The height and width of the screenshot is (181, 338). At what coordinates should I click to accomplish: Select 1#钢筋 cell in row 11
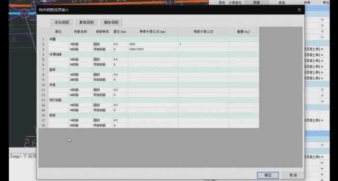point(81,90)
